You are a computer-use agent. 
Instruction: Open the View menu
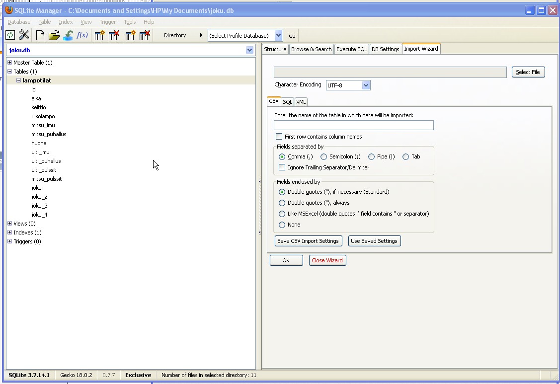pos(86,22)
